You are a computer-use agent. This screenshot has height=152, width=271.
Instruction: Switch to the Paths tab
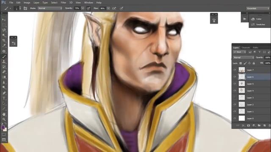coord(255,48)
